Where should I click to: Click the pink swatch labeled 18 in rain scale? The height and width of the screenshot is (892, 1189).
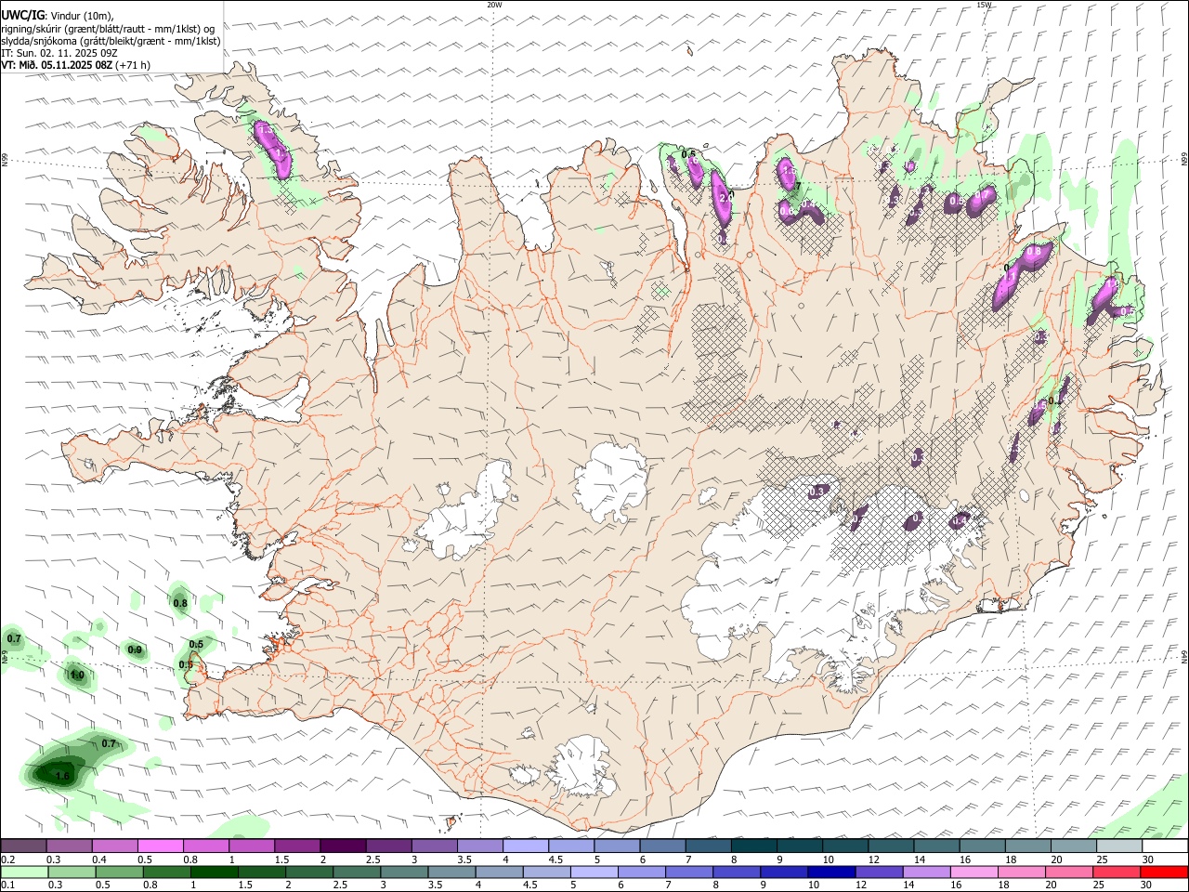[1022, 872]
